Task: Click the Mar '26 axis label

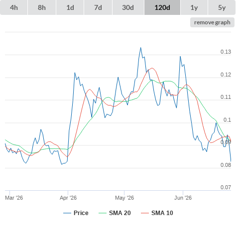Action: (x=14, y=198)
